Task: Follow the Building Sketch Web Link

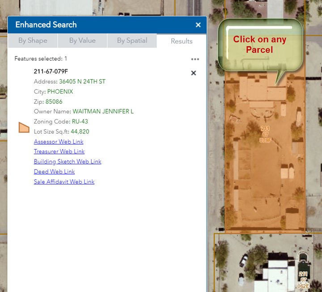Action: tap(68, 162)
